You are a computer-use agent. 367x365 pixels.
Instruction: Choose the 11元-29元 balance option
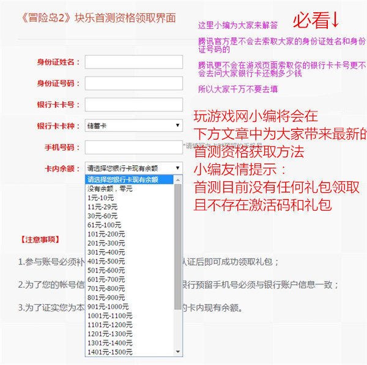point(130,207)
